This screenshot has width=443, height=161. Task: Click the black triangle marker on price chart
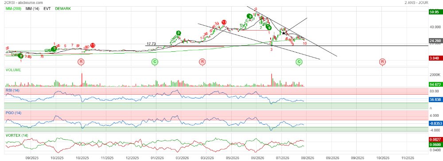pos(284,33)
